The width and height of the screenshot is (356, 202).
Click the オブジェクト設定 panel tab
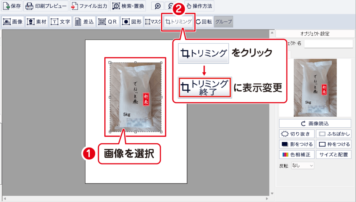[315, 34]
